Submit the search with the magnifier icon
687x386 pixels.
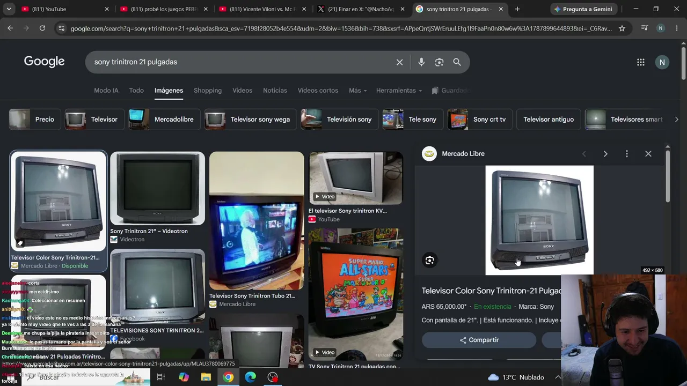click(457, 62)
